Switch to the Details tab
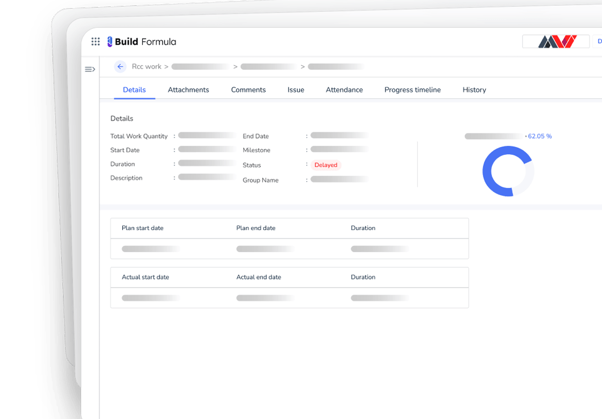602x419 pixels. click(134, 90)
